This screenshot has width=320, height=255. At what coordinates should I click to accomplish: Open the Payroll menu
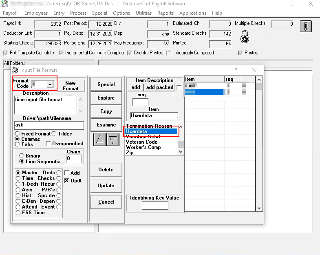pyautogui.click(x=10, y=13)
